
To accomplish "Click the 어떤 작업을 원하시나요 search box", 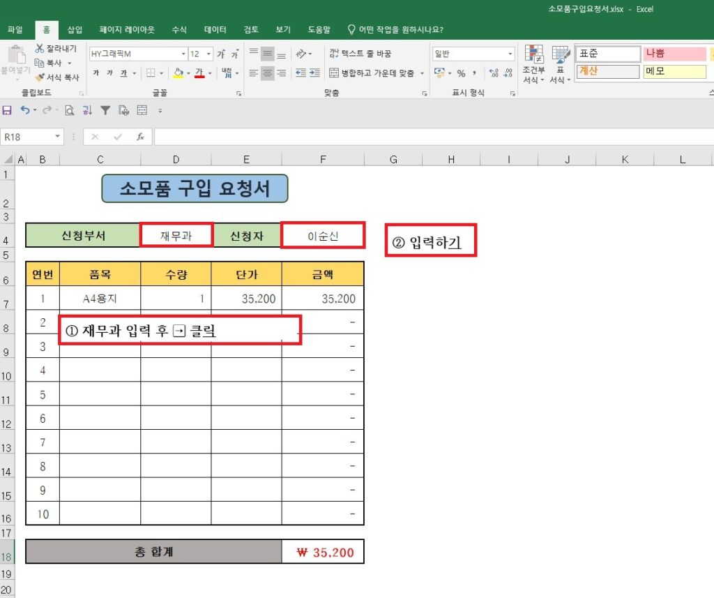I will 395,29.
